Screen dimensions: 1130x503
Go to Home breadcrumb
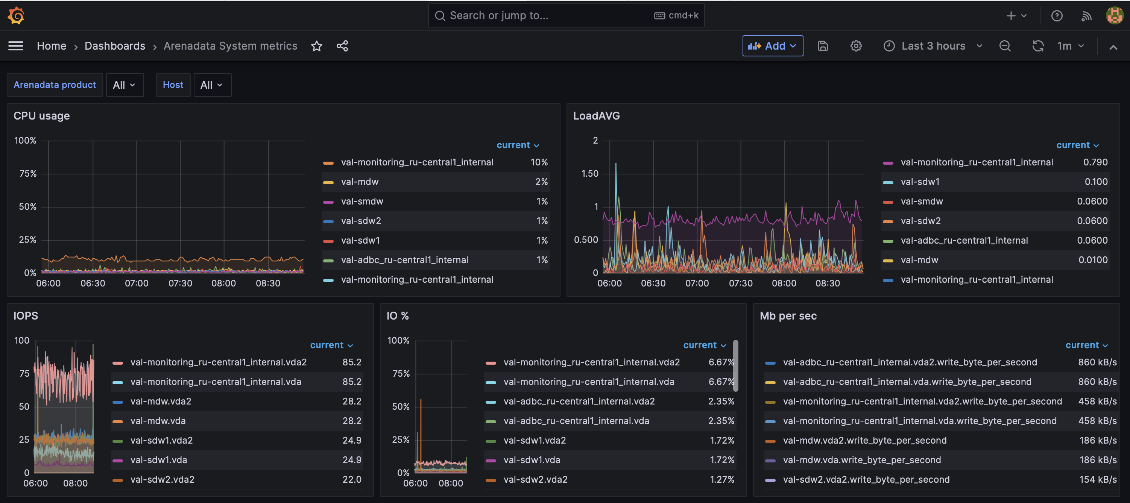pos(51,46)
